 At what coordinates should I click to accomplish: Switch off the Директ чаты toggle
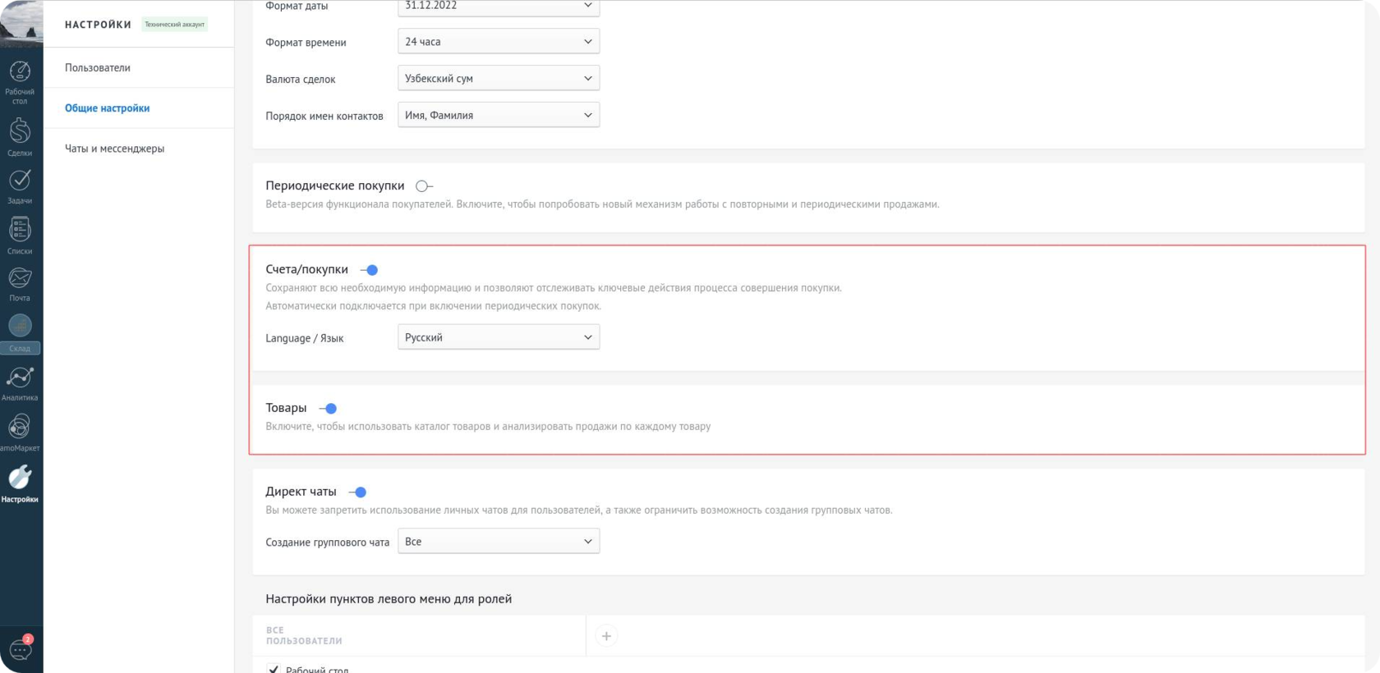pos(357,492)
